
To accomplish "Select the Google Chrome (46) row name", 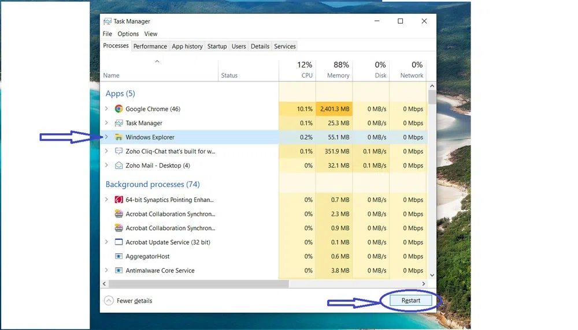I will click(153, 109).
